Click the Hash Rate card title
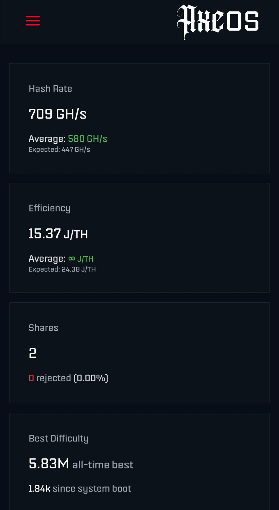The width and height of the screenshot is (279, 510). (x=50, y=89)
